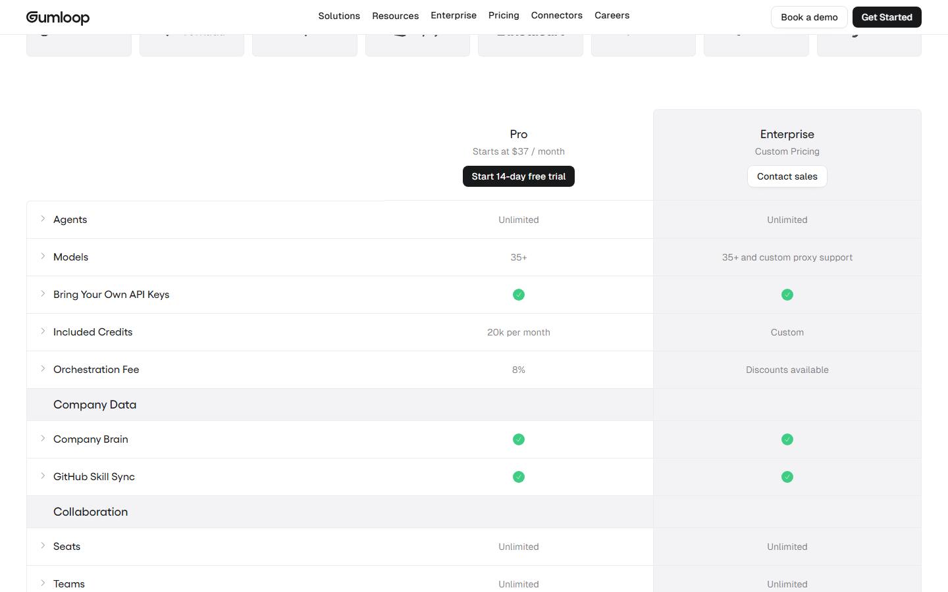Click the Company Data section header
The height and width of the screenshot is (592, 948).
pyautogui.click(x=95, y=405)
